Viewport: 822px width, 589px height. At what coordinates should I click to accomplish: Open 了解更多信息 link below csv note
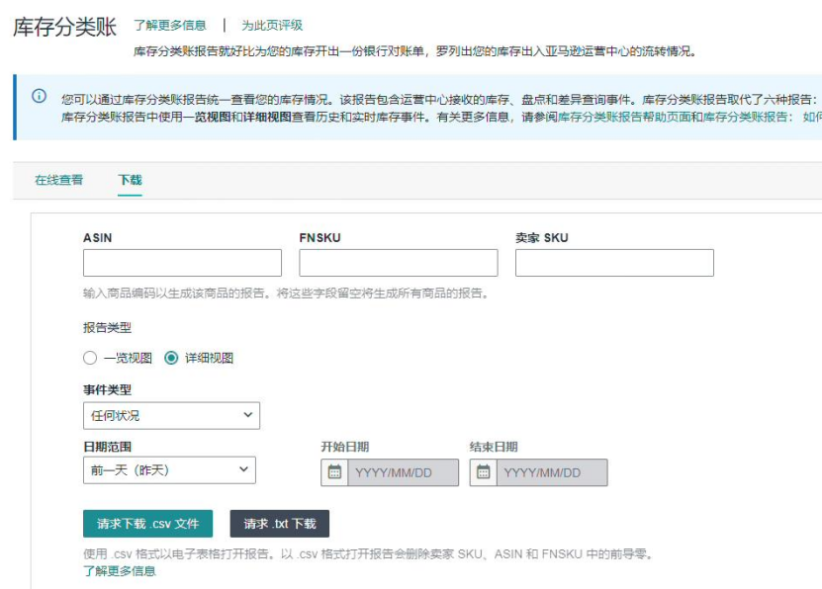[120, 570]
